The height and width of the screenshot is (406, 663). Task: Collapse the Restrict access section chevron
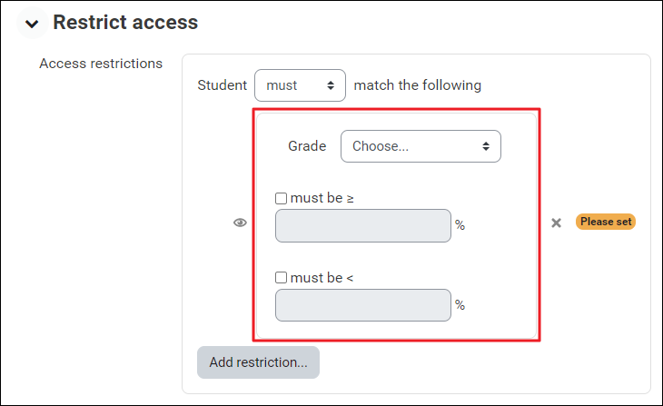point(32,24)
